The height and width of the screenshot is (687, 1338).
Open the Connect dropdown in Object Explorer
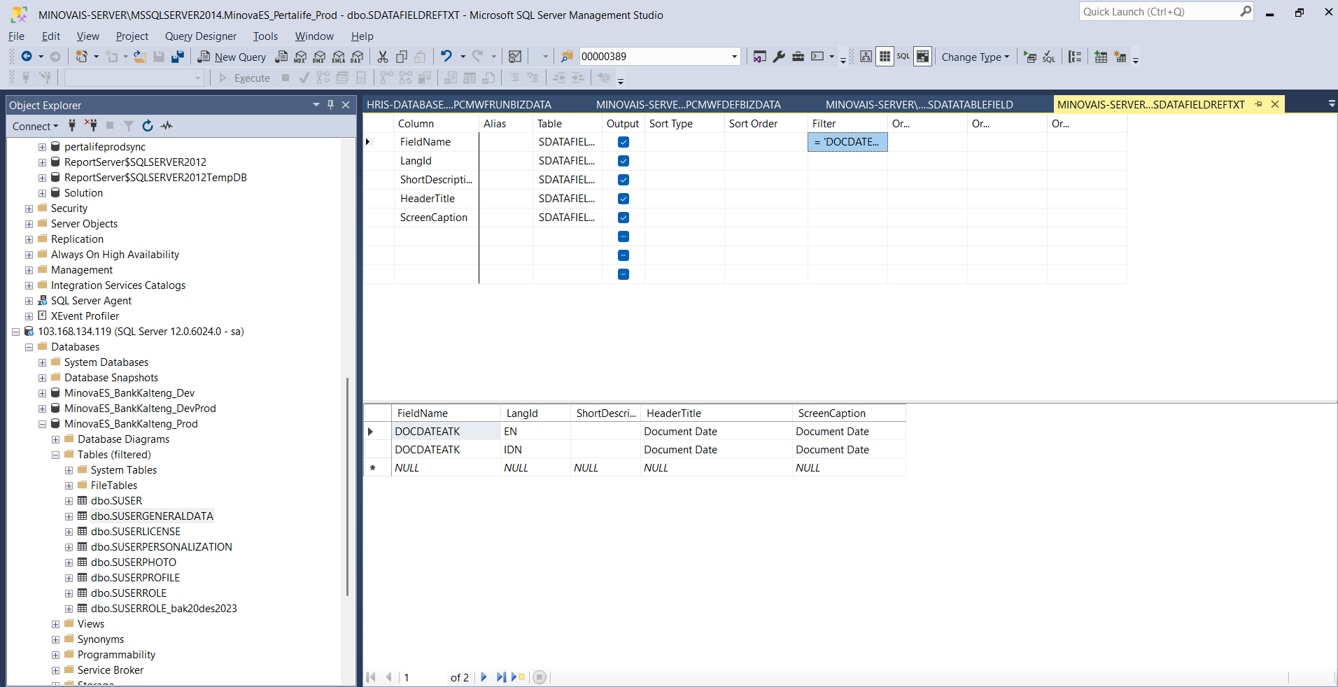point(35,126)
